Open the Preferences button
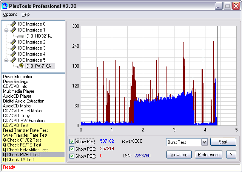The width and height of the screenshot is (242, 172). tap(208, 154)
